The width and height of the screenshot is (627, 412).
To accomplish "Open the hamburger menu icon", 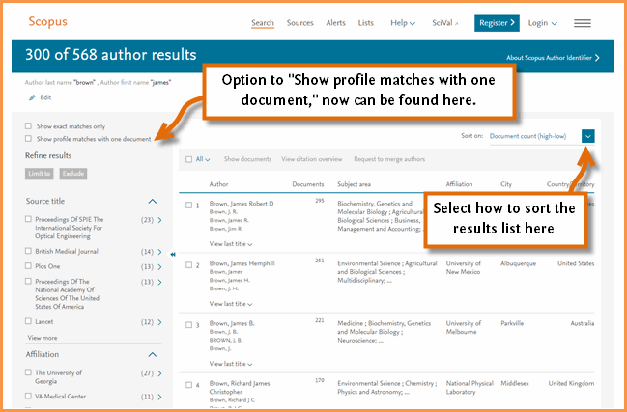I will click(583, 23).
